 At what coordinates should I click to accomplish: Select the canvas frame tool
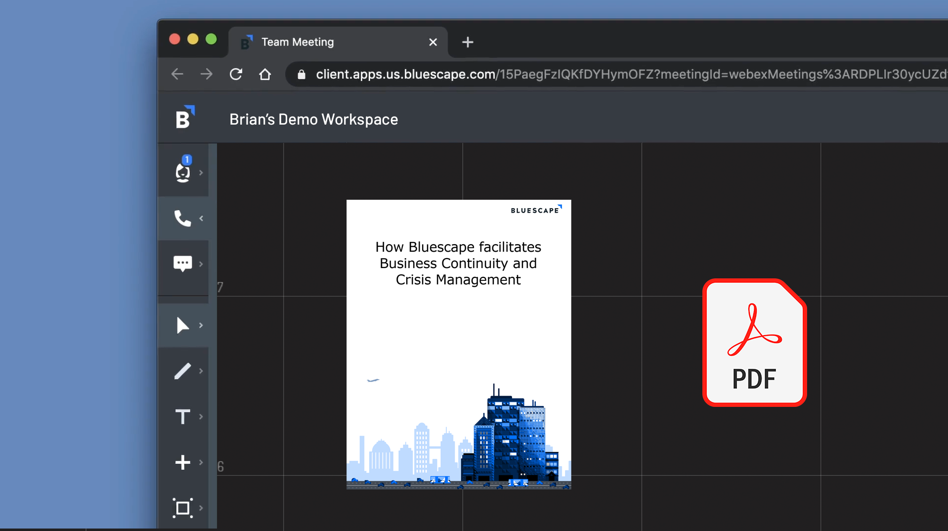pos(182,508)
